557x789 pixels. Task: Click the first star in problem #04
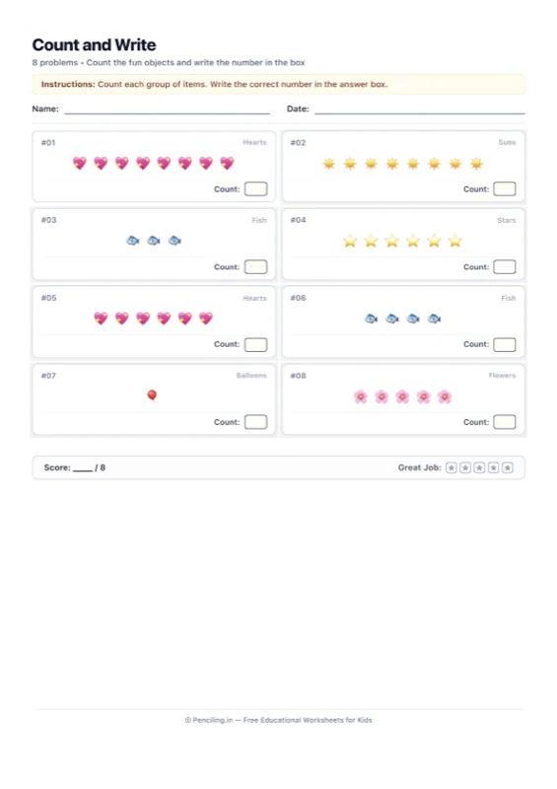point(350,241)
